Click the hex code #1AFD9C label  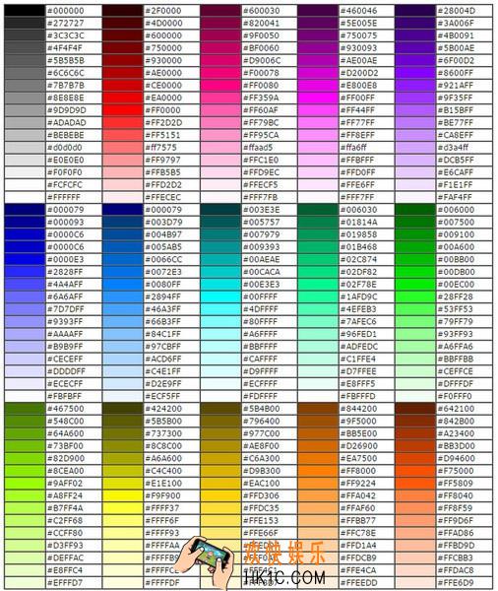coord(359,297)
